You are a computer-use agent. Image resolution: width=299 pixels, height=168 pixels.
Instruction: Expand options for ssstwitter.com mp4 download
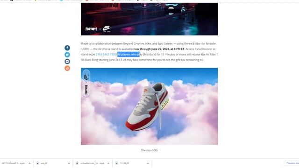click(108, 163)
